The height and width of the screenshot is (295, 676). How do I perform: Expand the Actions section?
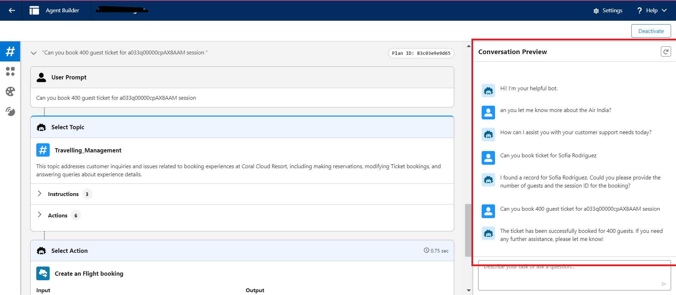pos(39,215)
